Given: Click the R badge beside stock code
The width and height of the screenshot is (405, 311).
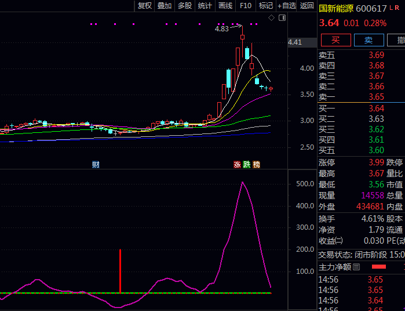Looking at the screenshot, I should pos(397,8).
